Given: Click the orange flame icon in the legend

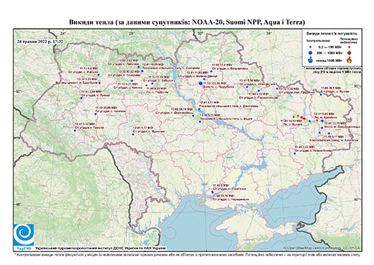Looking at the screenshot, I should tap(350, 60).
